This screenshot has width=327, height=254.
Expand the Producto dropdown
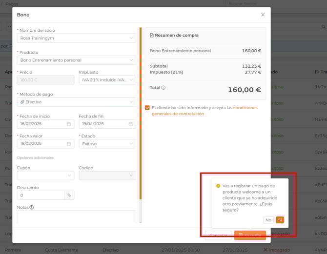click(76, 60)
